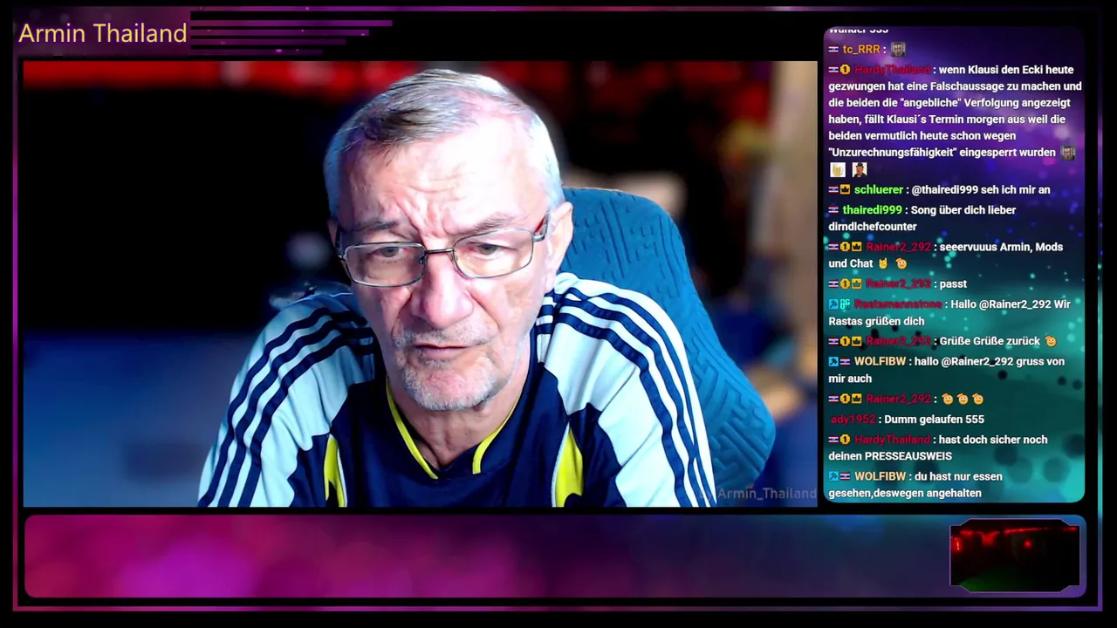Click the crown badge in the 'passt' message
The width and height of the screenshot is (1117, 628).
856,284
